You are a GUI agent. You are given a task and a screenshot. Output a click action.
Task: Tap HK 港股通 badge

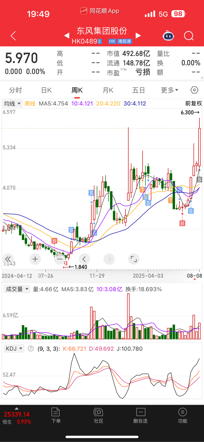tap(120, 41)
